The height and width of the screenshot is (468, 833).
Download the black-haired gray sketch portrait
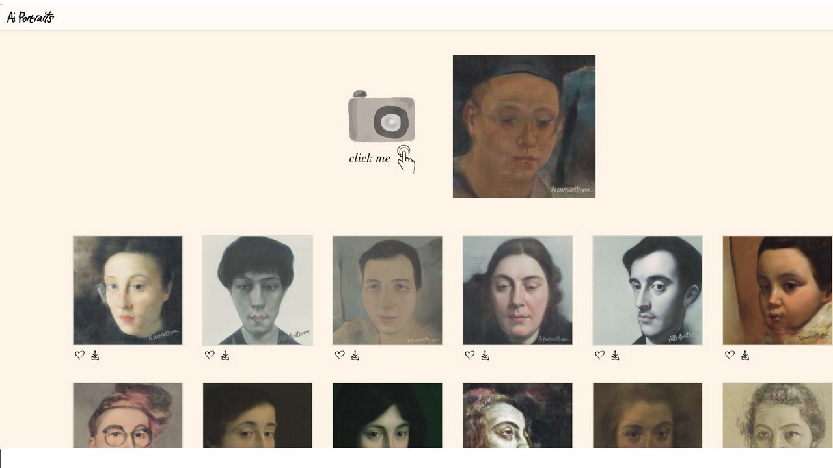[x=225, y=356]
